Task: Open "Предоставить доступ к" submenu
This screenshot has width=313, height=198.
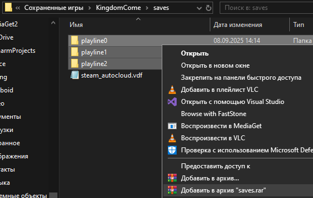Action: [215, 166]
